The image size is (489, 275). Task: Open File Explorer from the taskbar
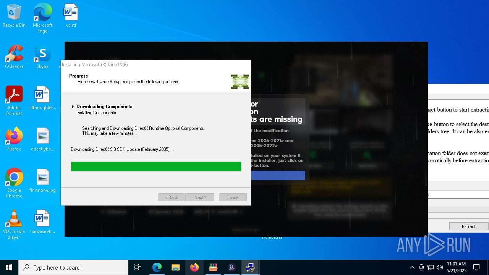coord(175,267)
